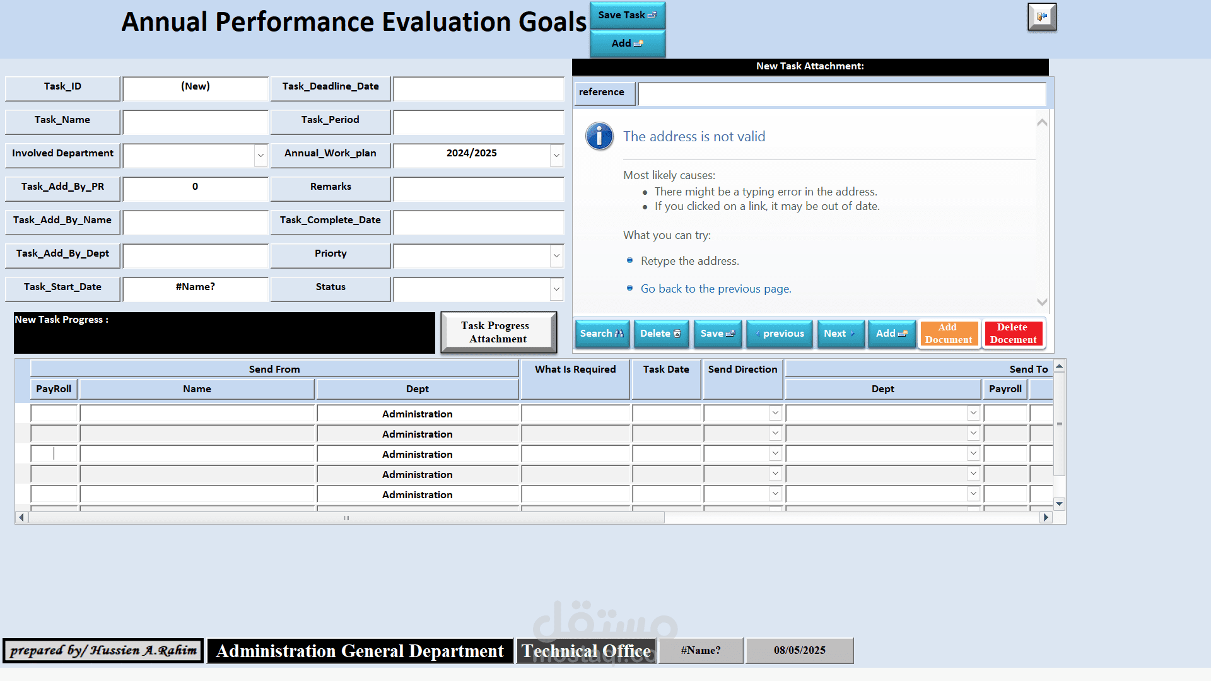Click the footer #Name? field
Image resolution: width=1211 pixels, height=681 pixels.
click(701, 651)
